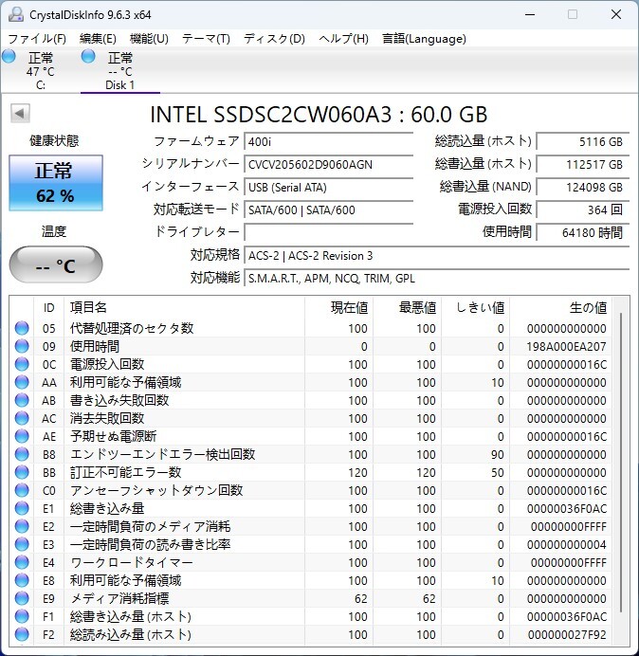639x656 pixels.
Task: Click status icon for 予期せぬ電源断 row
Action: (x=22, y=436)
